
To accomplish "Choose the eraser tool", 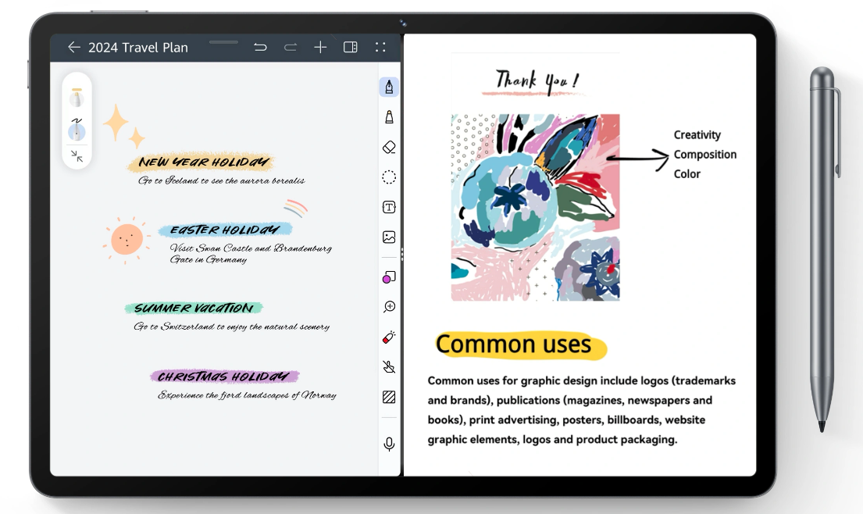I will [389, 147].
